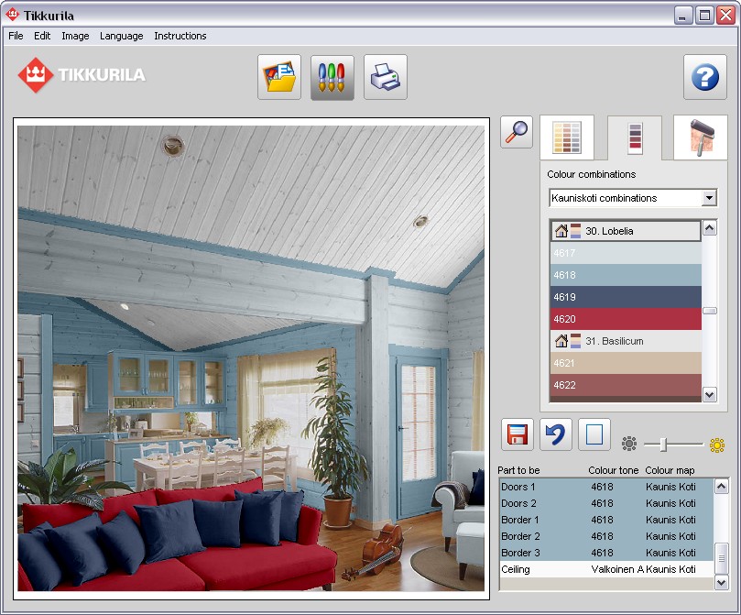Viewport: 741px width, 615px height.
Task: Adjust the brightness slider handle
Action: point(663,445)
